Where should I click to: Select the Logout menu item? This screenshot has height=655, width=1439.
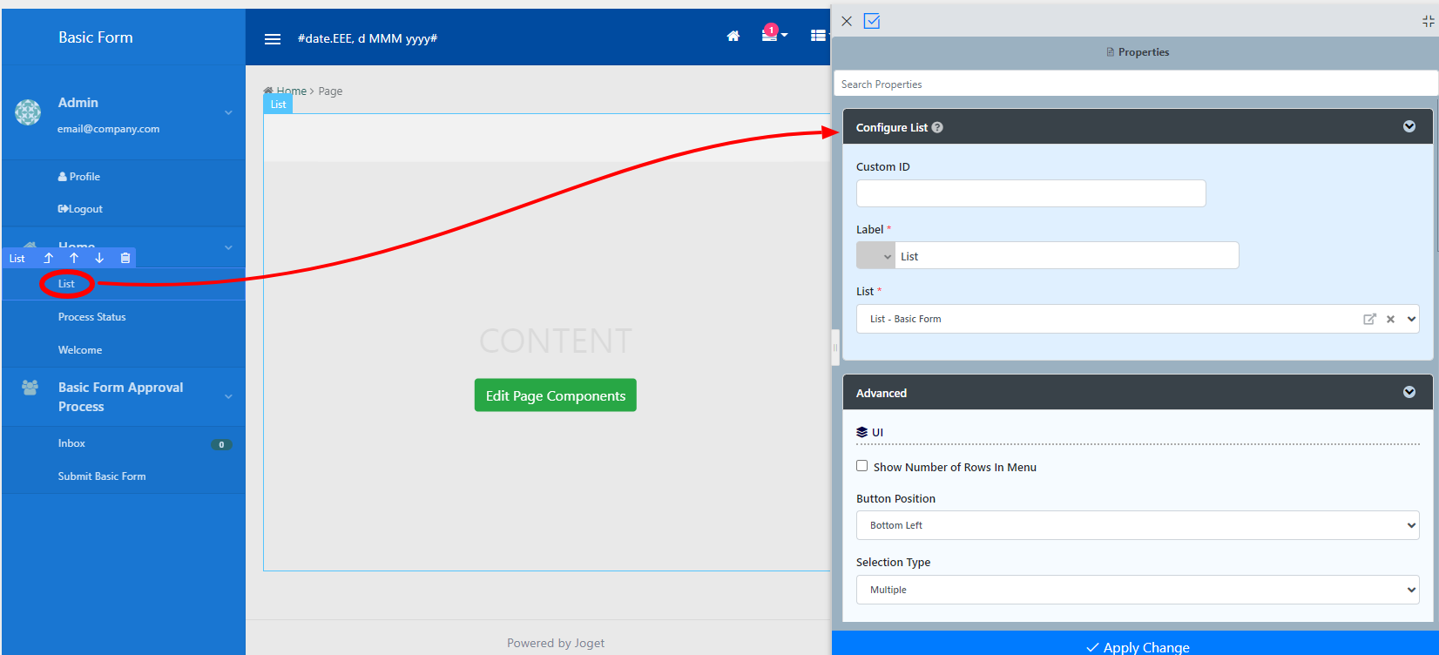pos(80,209)
